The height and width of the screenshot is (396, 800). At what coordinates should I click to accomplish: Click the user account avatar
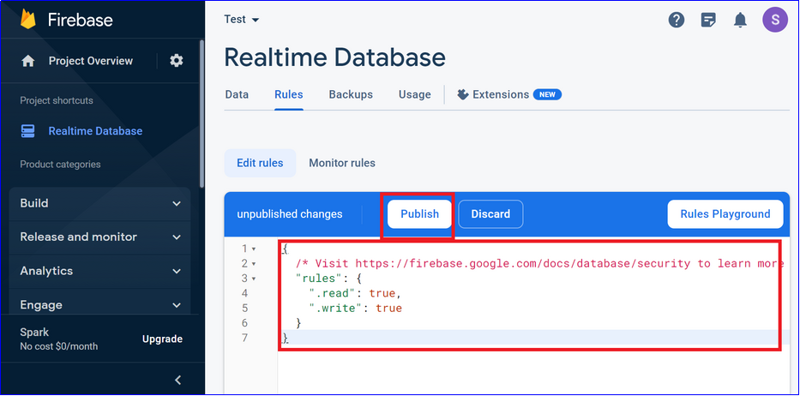[x=774, y=20]
